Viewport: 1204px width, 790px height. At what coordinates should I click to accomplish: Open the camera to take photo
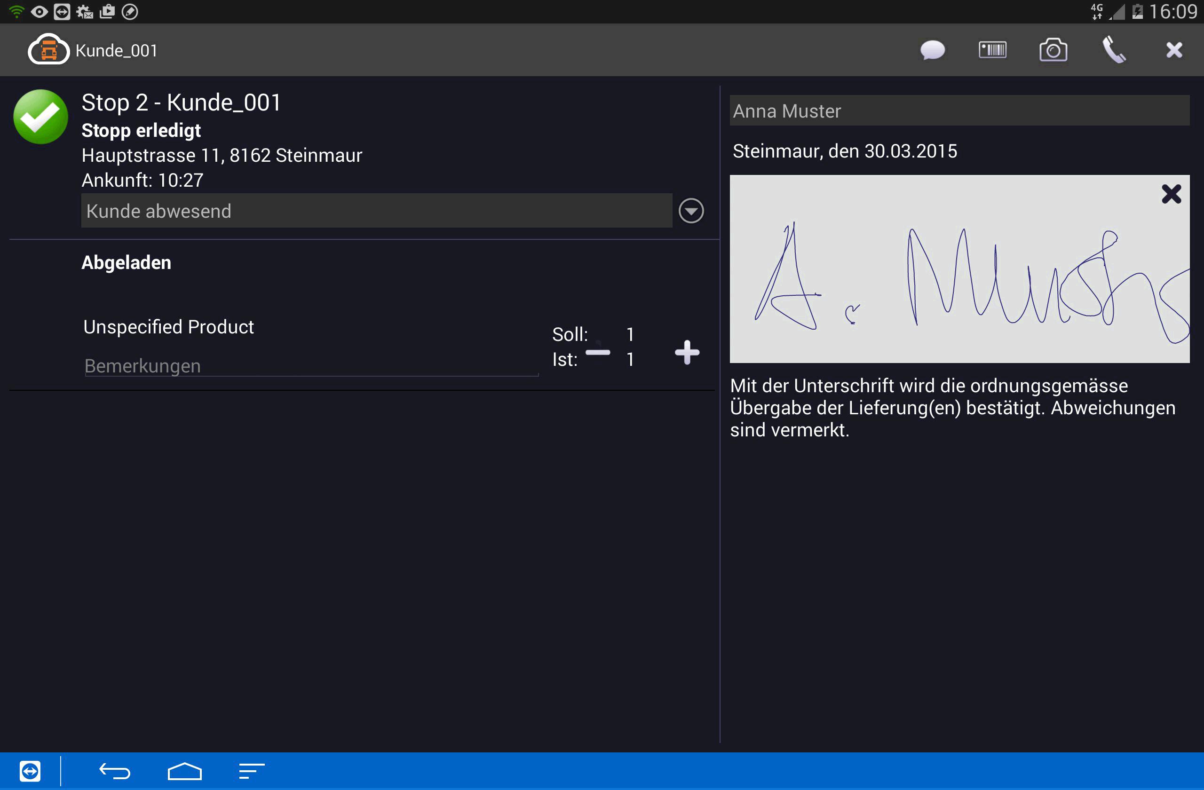click(1053, 50)
